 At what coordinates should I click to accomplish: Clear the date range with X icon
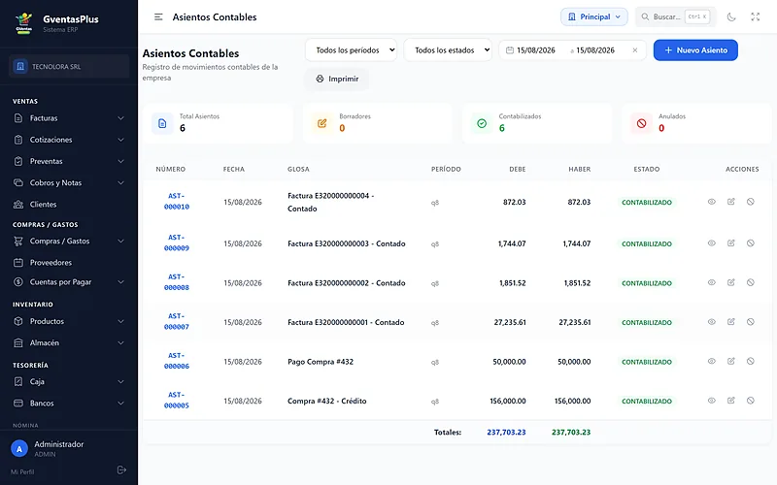[x=635, y=50]
